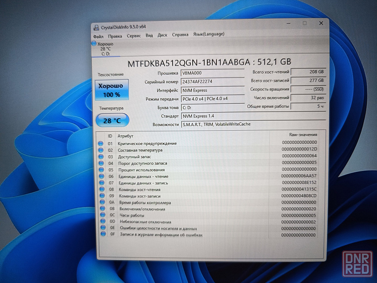Click the serial number field 24374AF22274
The image size is (377, 283).
[x=212, y=82]
